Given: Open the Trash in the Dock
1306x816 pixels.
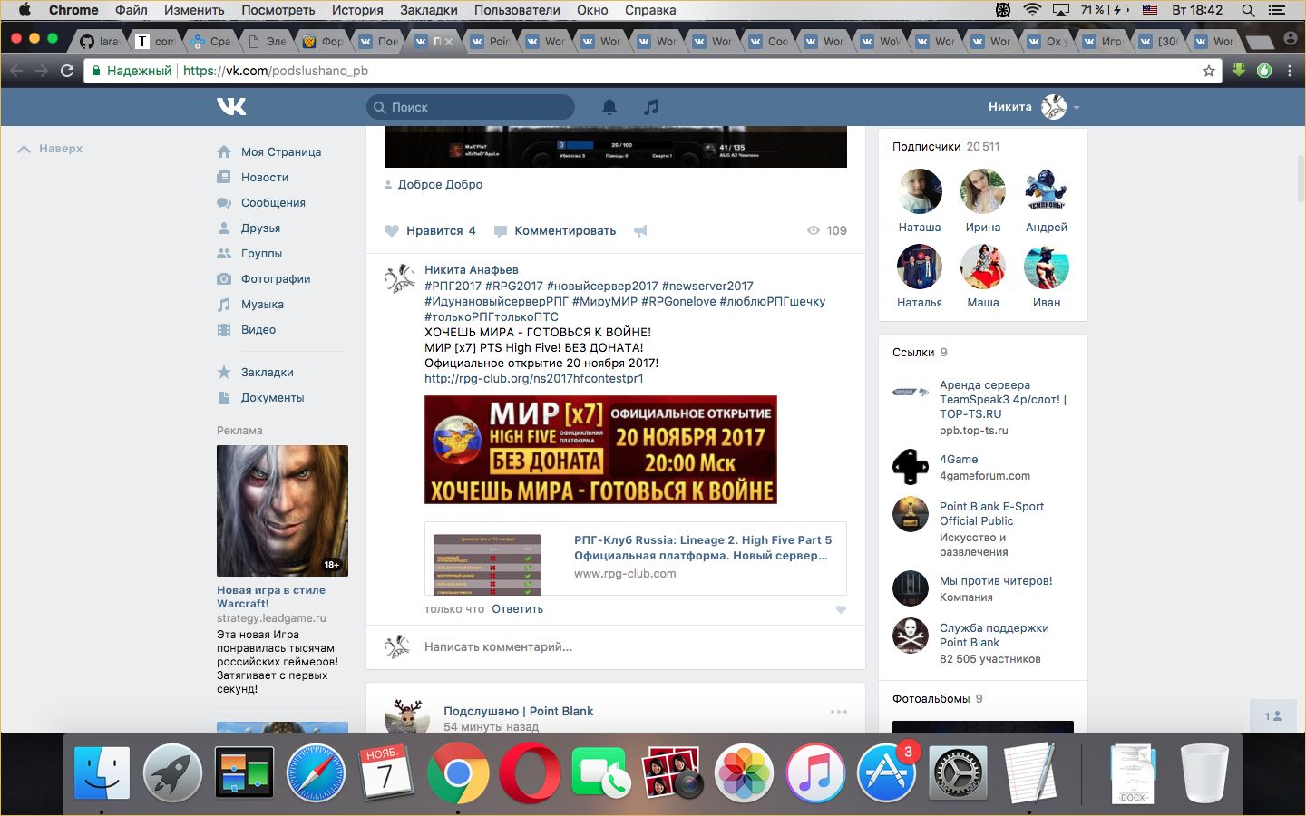Looking at the screenshot, I should coord(1204,772).
